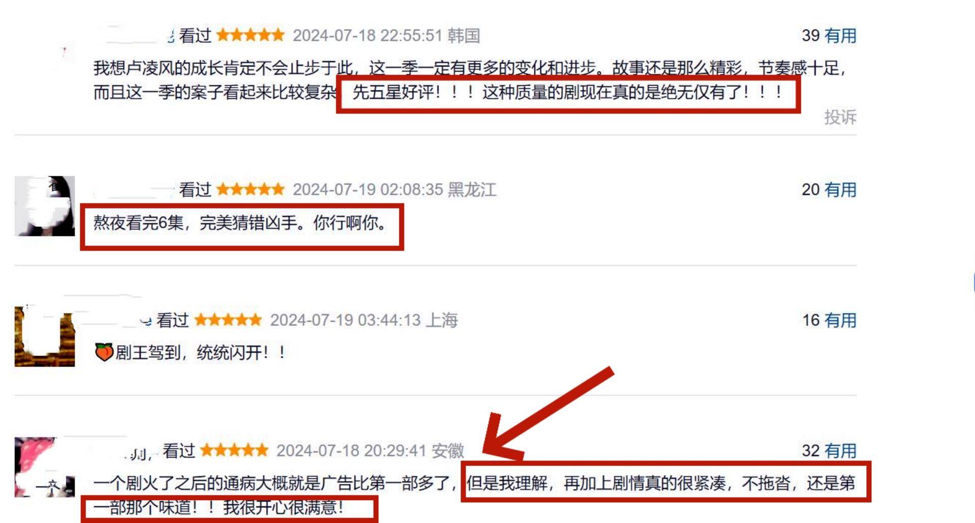This screenshot has width=975, height=523.
Task: Click the star rating on the Heilongjiang review
Action: 250,189
